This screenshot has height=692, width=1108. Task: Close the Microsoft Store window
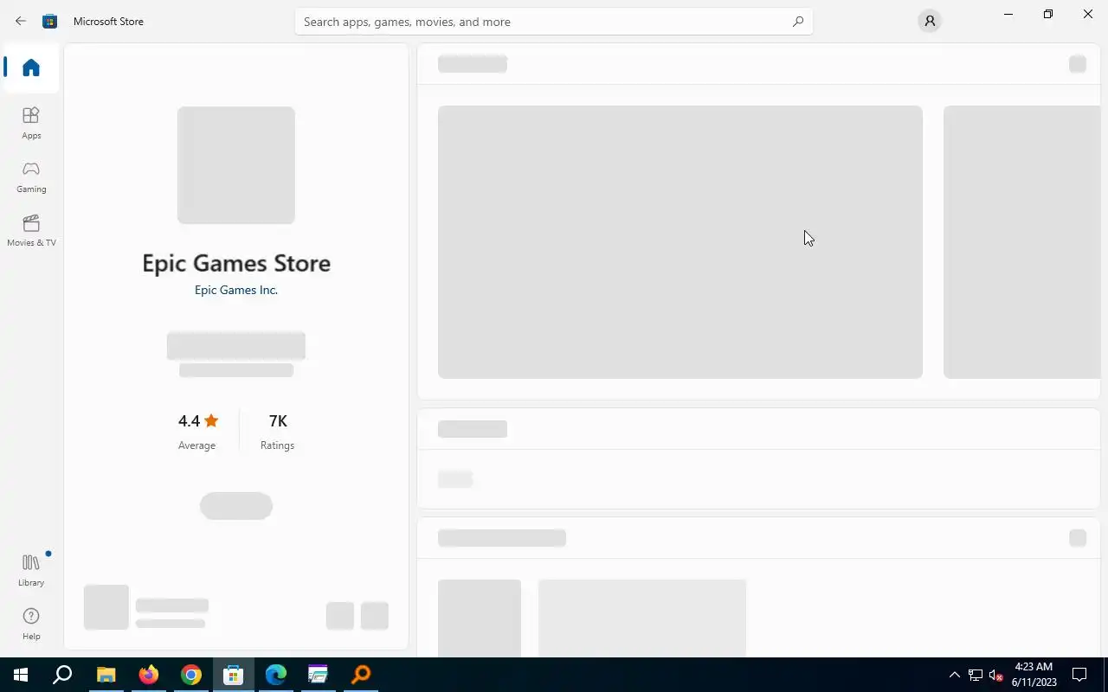click(x=1088, y=14)
